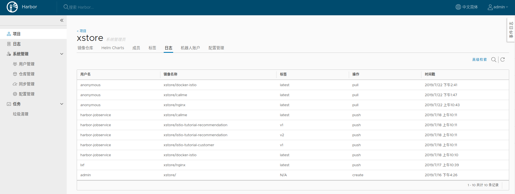Collapse the sidebar with double-chevron icon
Screen dimensions: 515x194
point(62,20)
